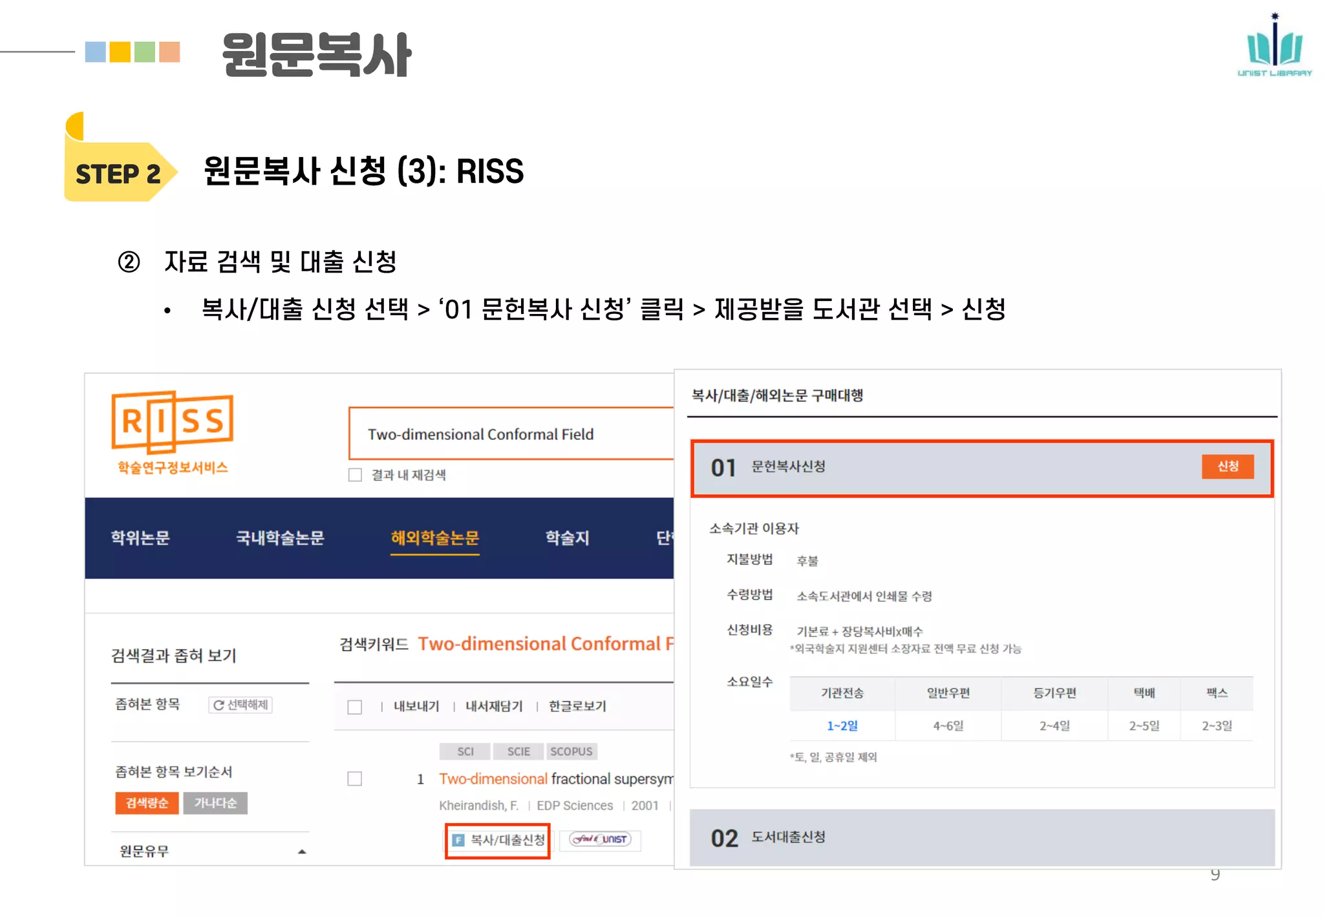1324x916 pixels.
Task: Click the blue color square in header
Action: (95, 52)
